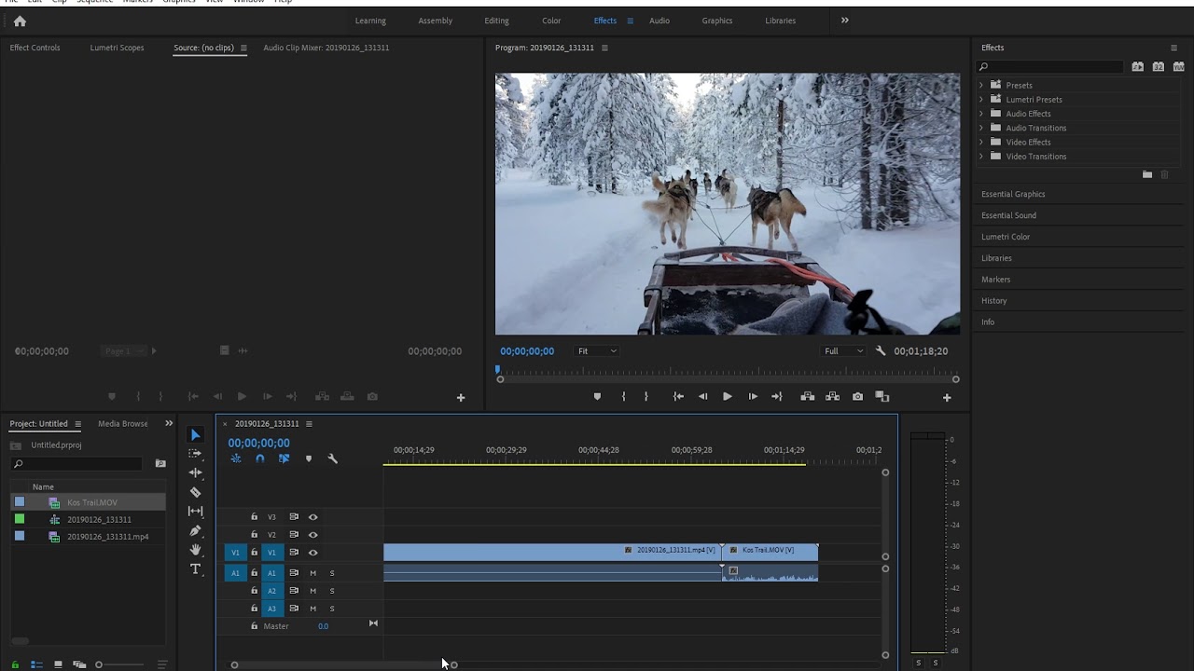This screenshot has height=671, width=1194.
Task: Select the Track Select Forward tool
Action: click(x=195, y=454)
